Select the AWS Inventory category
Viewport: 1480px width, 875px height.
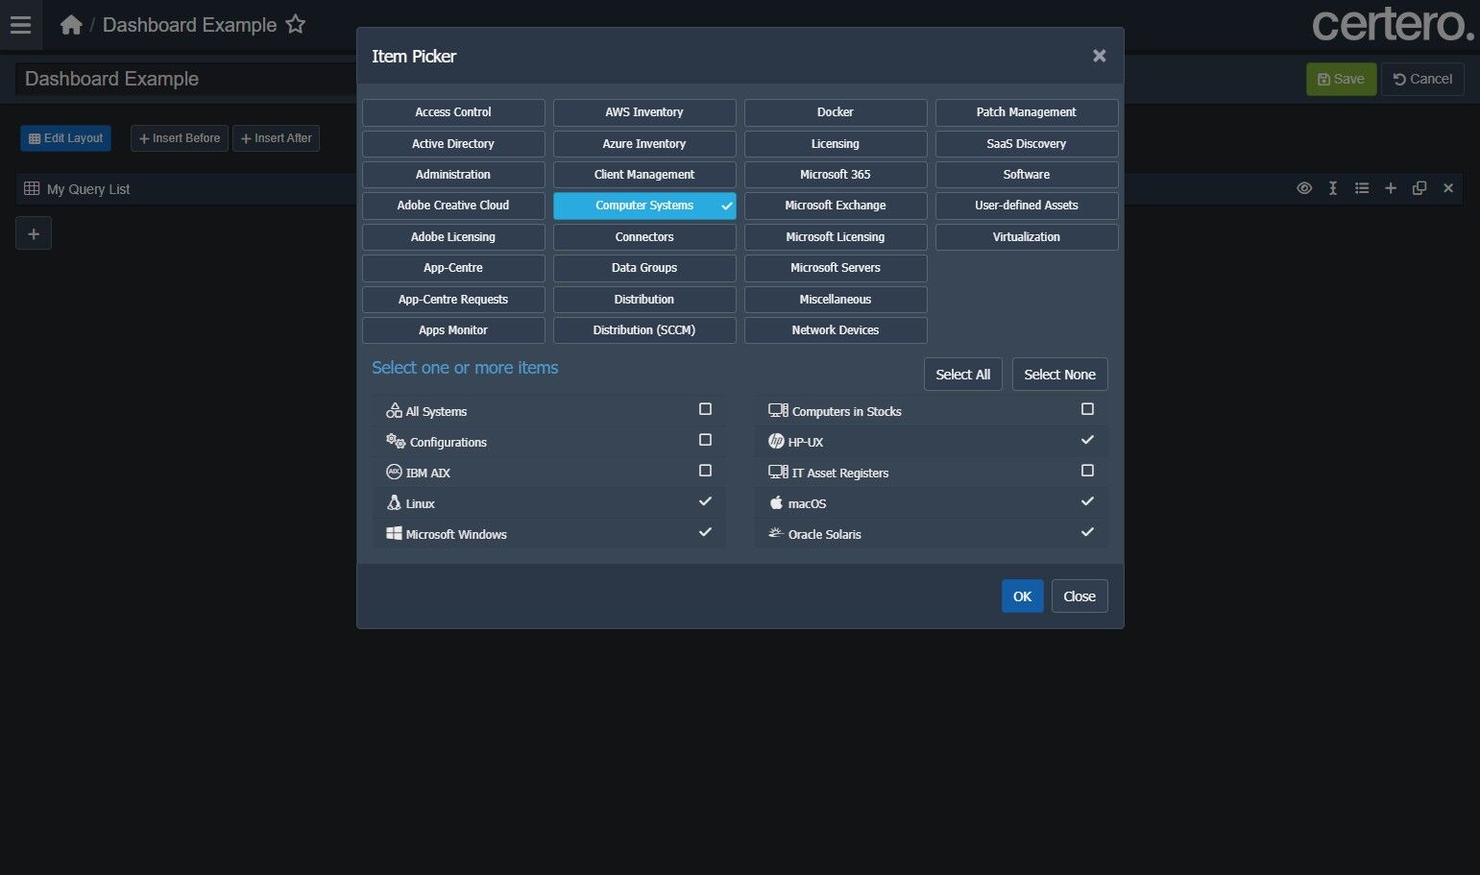644,112
